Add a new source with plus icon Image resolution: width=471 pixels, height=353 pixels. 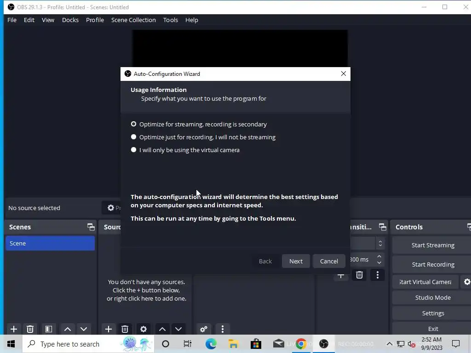109,329
